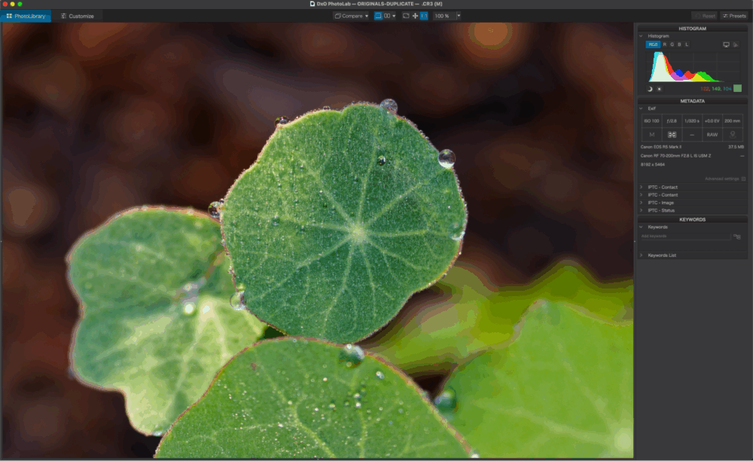Open Advanced settings in Exif panel

pos(724,179)
